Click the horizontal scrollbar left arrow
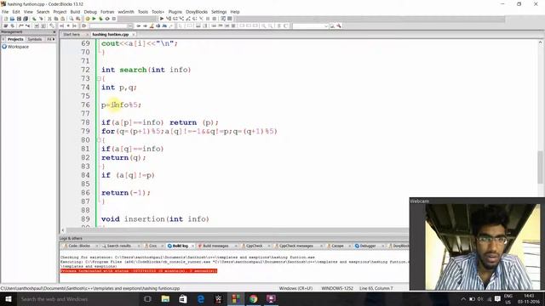Screen dimensions: 545x306 pyautogui.click(x=62, y=230)
